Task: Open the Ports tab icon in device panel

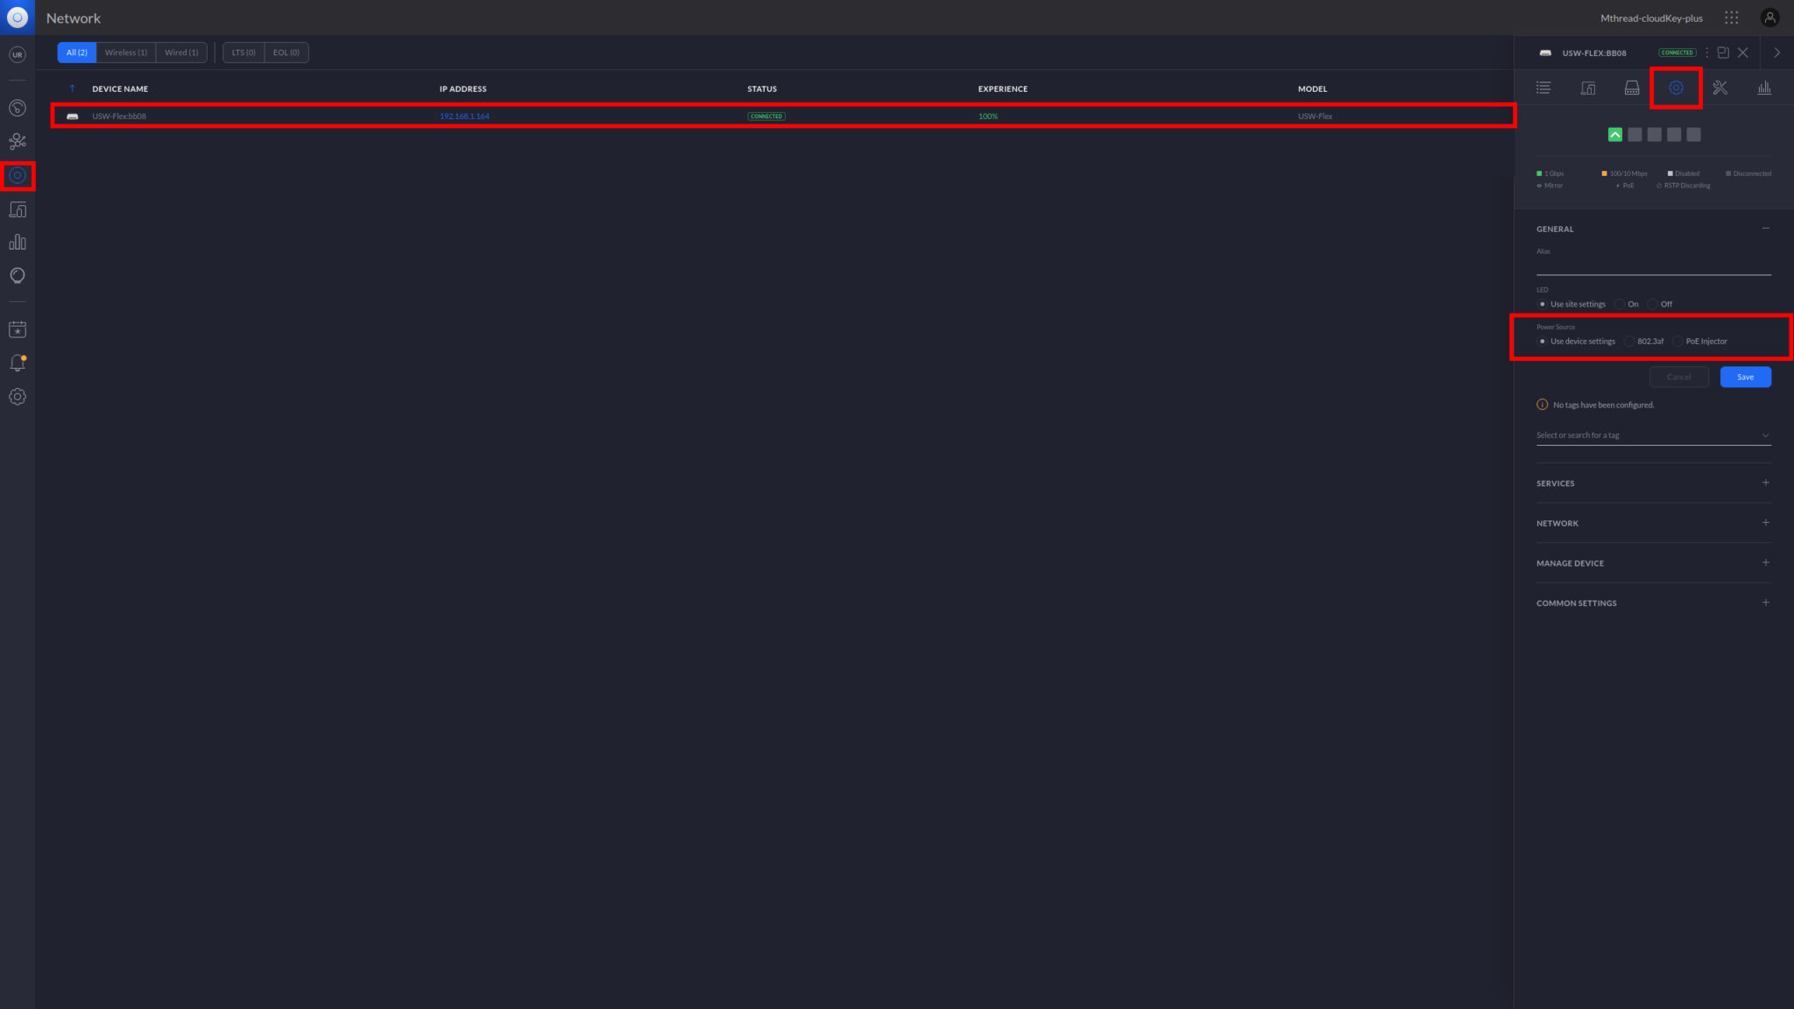Action: (x=1631, y=88)
